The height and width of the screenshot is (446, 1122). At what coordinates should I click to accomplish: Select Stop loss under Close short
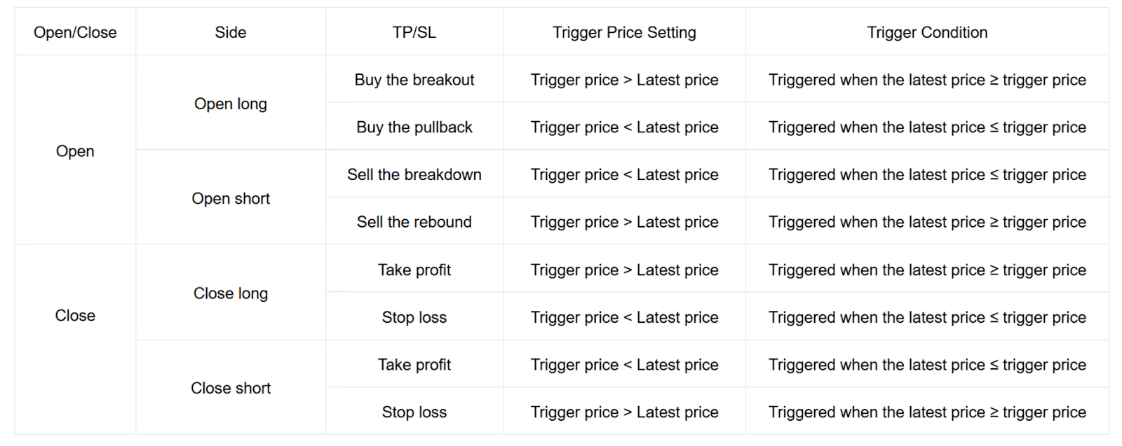[414, 412]
